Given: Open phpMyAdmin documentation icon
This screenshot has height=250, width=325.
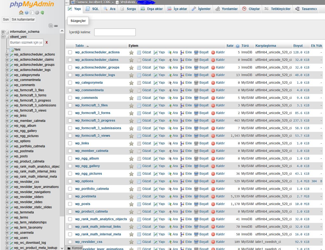Looking at the screenshot, I should (x=26, y=13).
